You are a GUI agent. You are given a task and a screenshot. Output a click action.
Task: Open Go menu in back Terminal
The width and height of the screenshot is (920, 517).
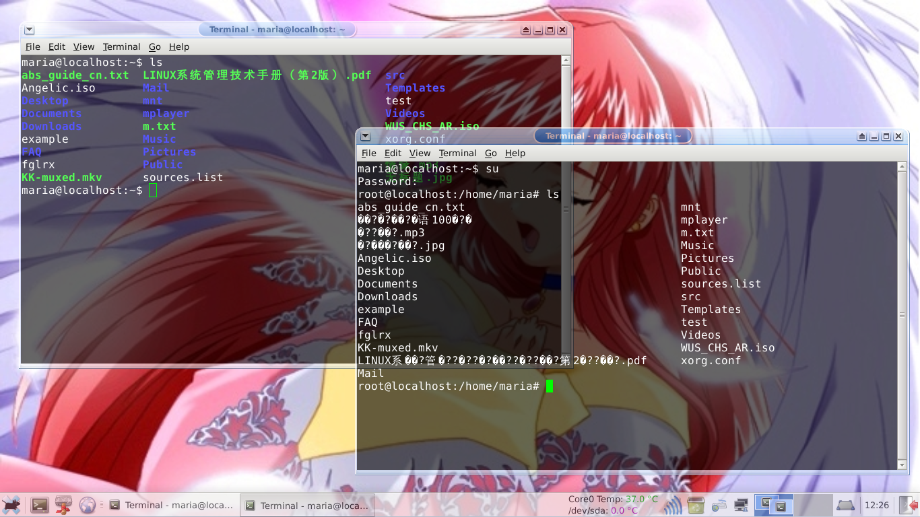155,46
